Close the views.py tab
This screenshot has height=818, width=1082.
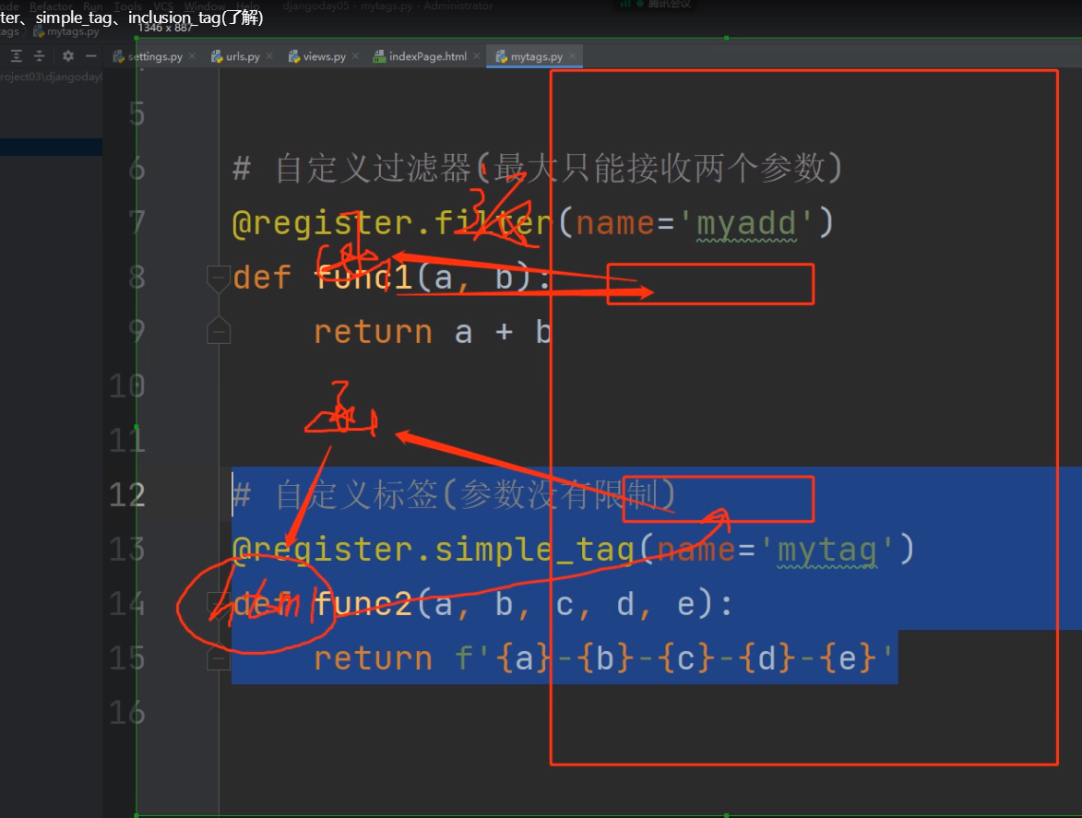[355, 56]
